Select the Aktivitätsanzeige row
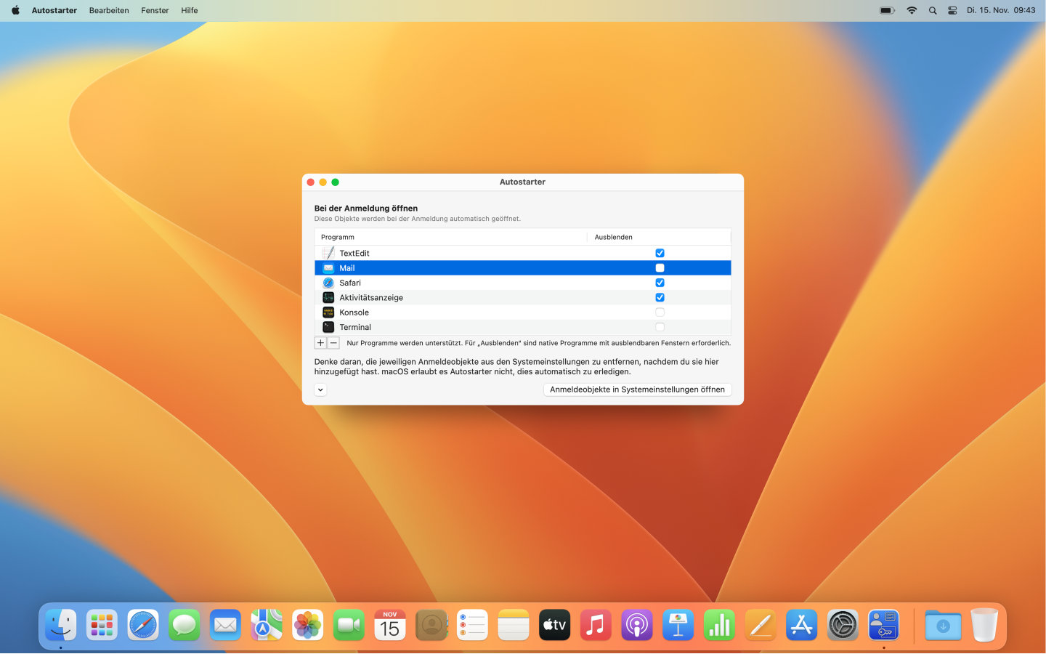 [522, 297]
